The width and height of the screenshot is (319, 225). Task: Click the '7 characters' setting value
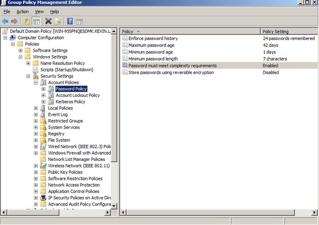tap(275, 59)
